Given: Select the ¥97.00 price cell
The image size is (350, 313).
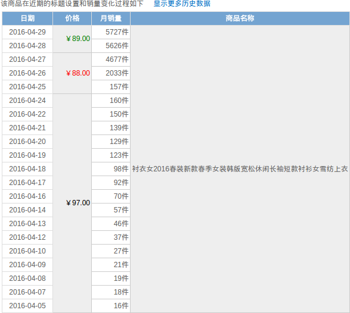Looking at the screenshot, I should pos(72,203).
